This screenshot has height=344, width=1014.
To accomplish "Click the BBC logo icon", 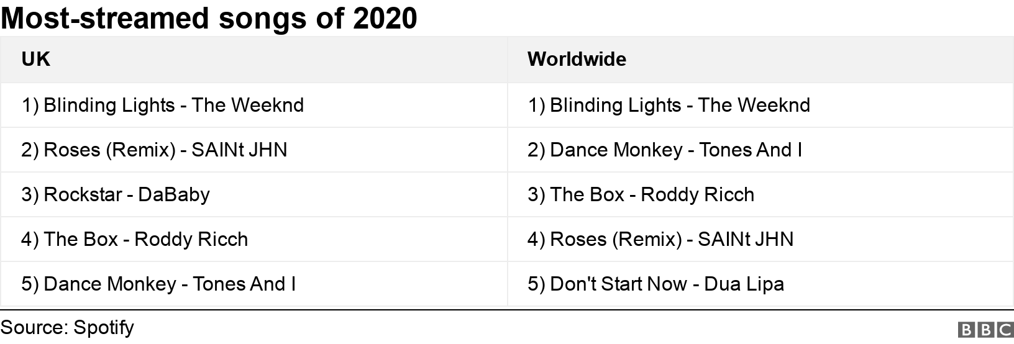I will click(x=986, y=329).
